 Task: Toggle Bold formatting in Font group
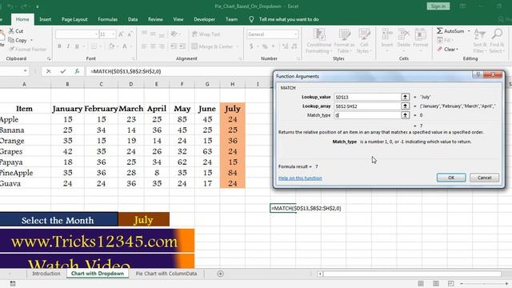point(59,46)
